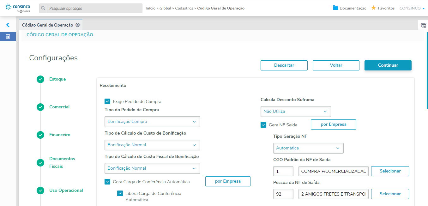
Task: Open the sidebar table module icon
Action: click(8, 36)
